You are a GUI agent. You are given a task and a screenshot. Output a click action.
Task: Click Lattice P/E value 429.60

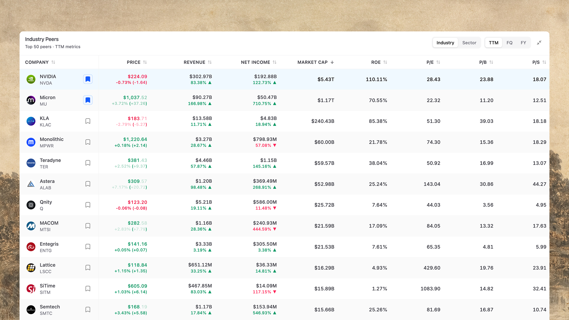(x=432, y=268)
